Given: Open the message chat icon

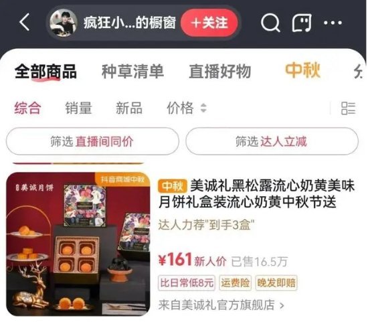Looking at the screenshot, I should click(x=302, y=23).
